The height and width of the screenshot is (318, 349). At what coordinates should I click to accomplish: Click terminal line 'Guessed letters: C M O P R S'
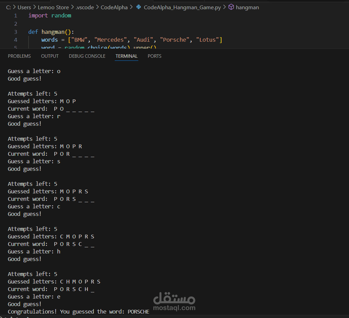51,236
